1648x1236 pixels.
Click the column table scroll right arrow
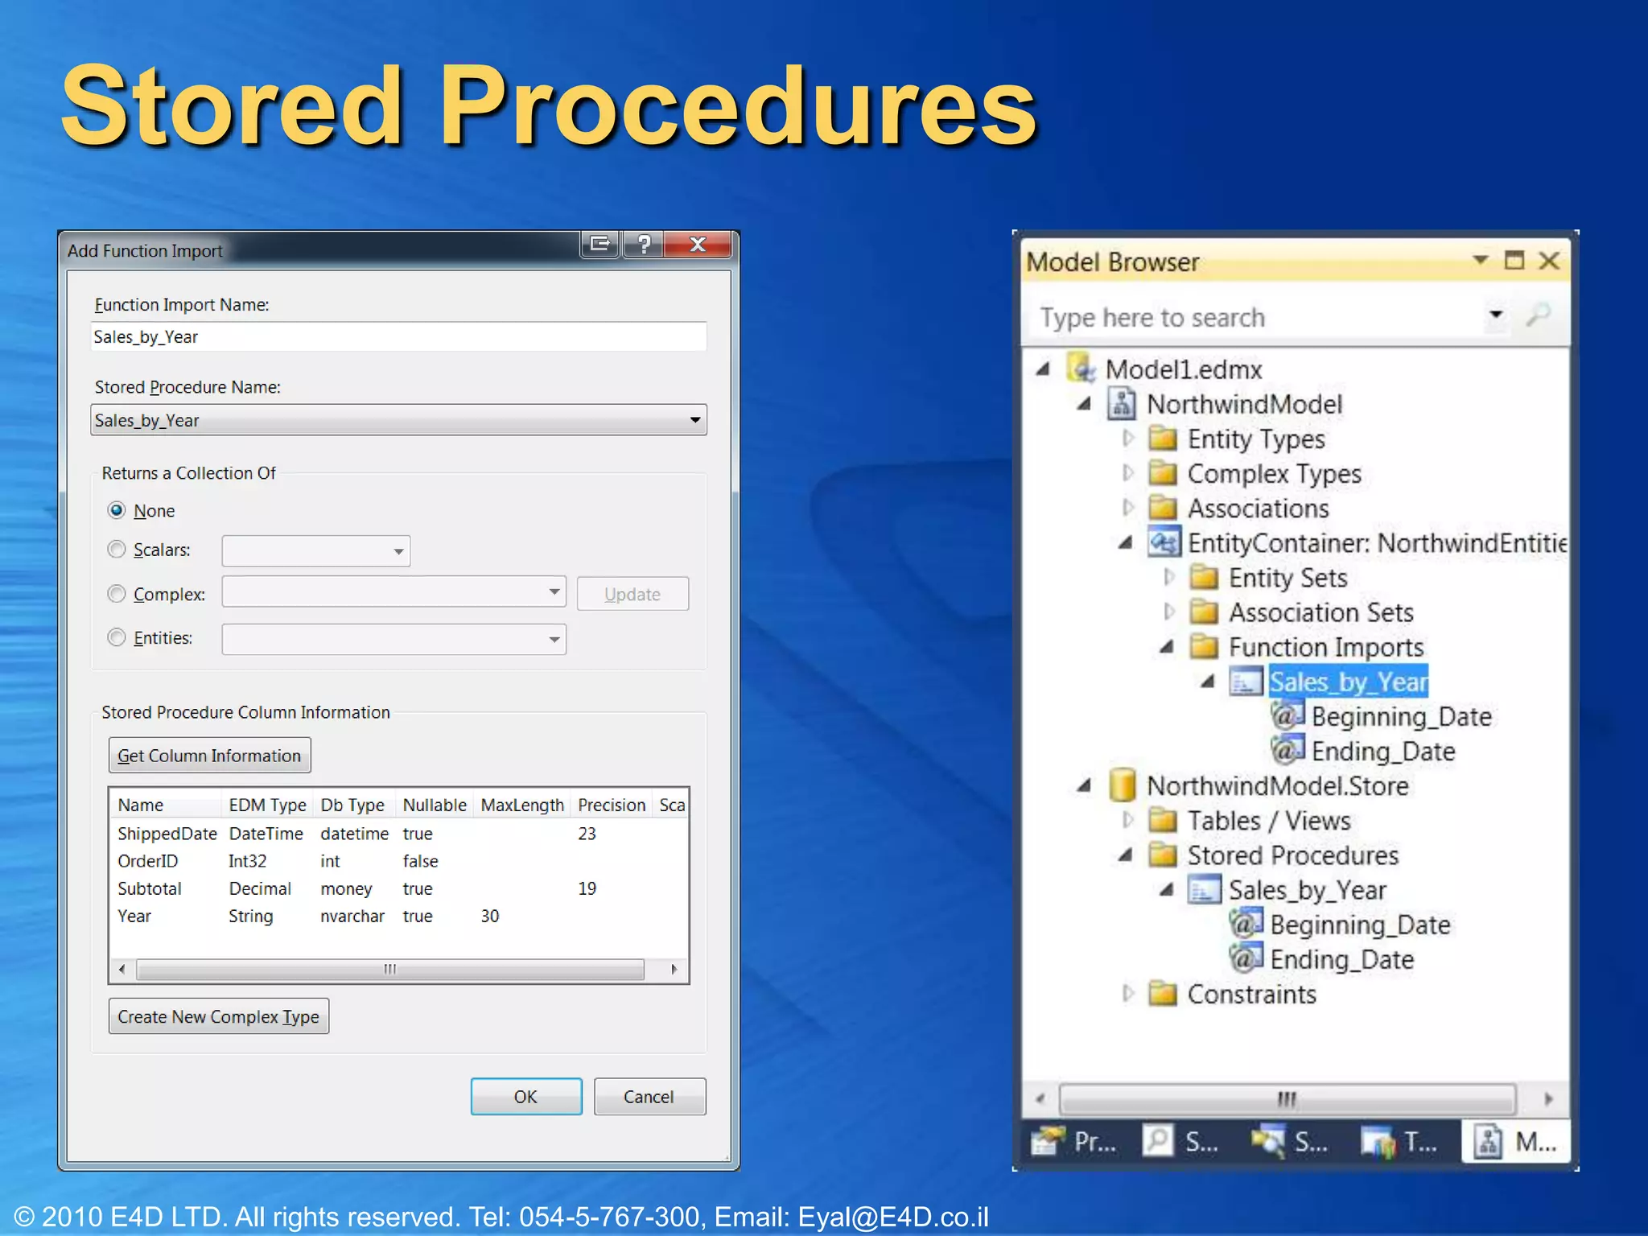pyautogui.click(x=674, y=969)
